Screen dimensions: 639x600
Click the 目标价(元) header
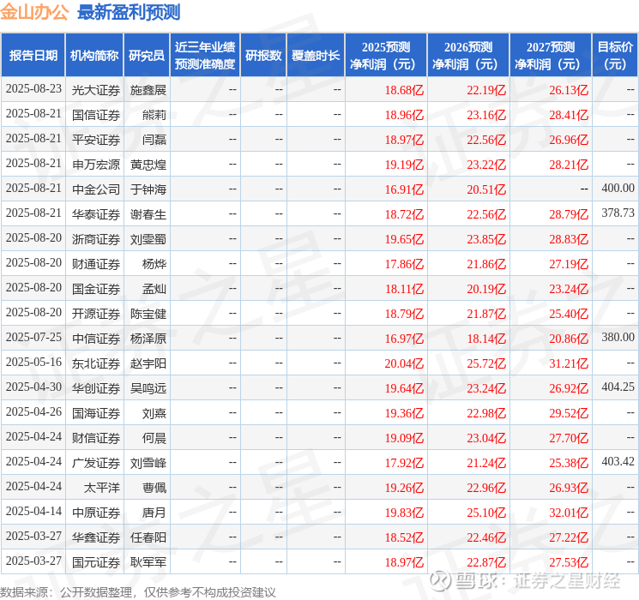(x=614, y=56)
